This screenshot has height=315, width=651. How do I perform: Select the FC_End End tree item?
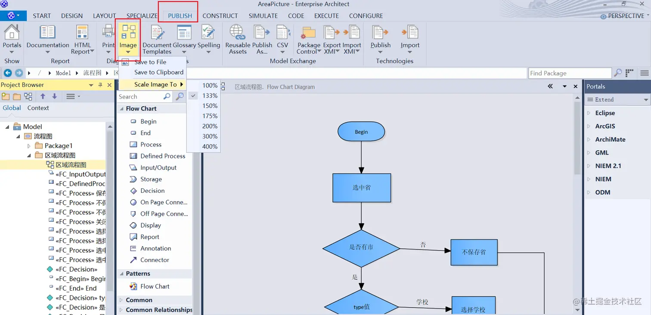[x=76, y=288]
